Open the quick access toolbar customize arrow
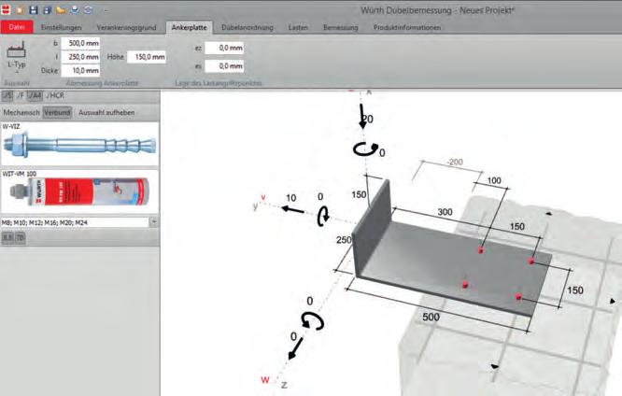Image resolution: width=622 pixels, height=396 pixels. (x=106, y=10)
